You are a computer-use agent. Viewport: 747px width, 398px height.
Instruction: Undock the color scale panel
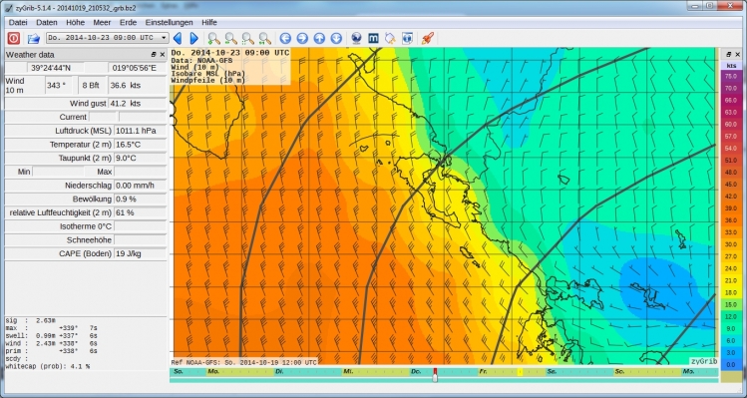[x=728, y=55]
